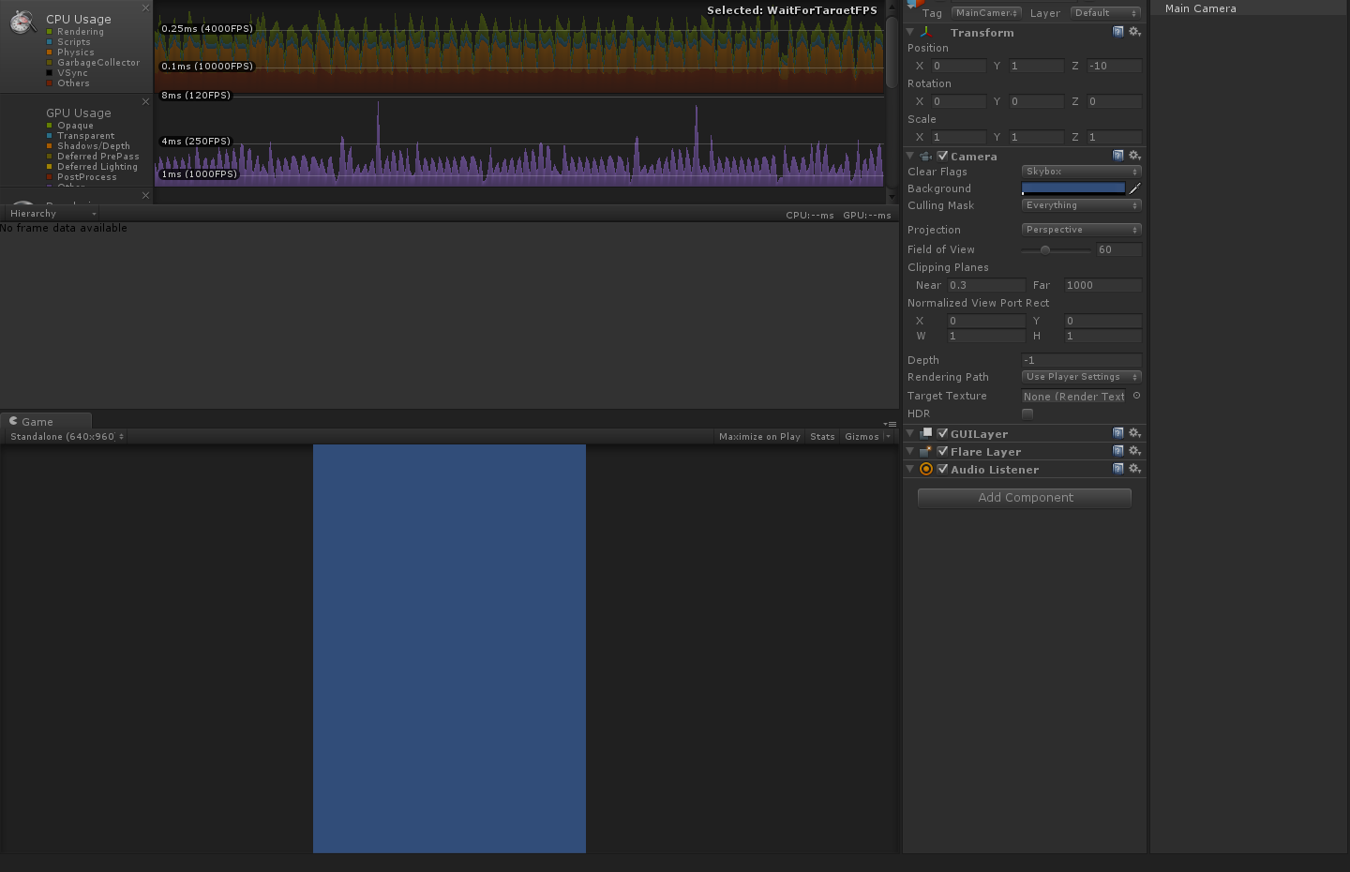Open Flare Layer help book icon
The image size is (1350, 872).
coord(1117,451)
